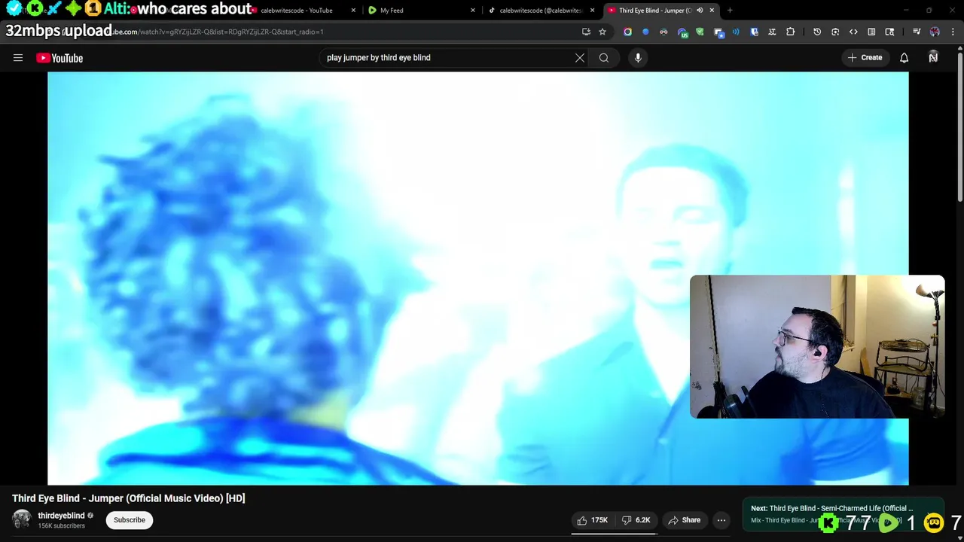Run search with the magnifier icon
Screen dimensions: 964x542
[604, 57]
